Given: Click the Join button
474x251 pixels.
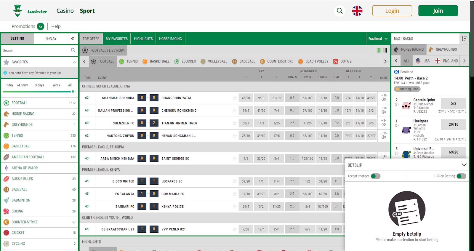Looking at the screenshot, I should click(438, 11).
